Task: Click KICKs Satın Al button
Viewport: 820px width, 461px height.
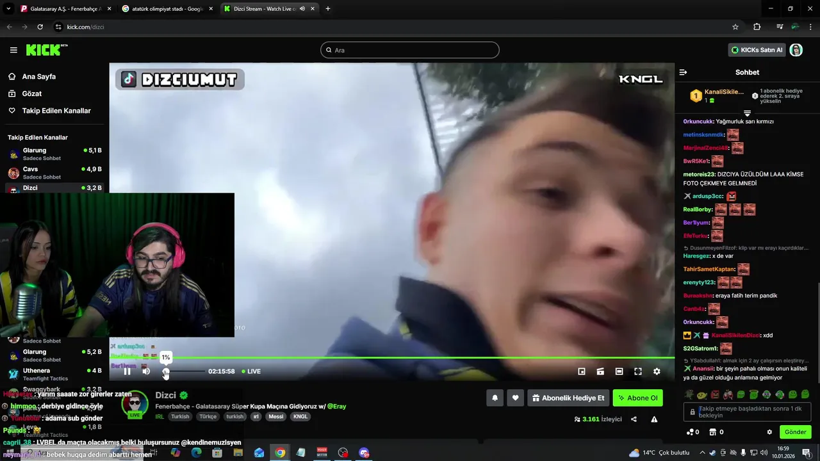Action: click(757, 50)
